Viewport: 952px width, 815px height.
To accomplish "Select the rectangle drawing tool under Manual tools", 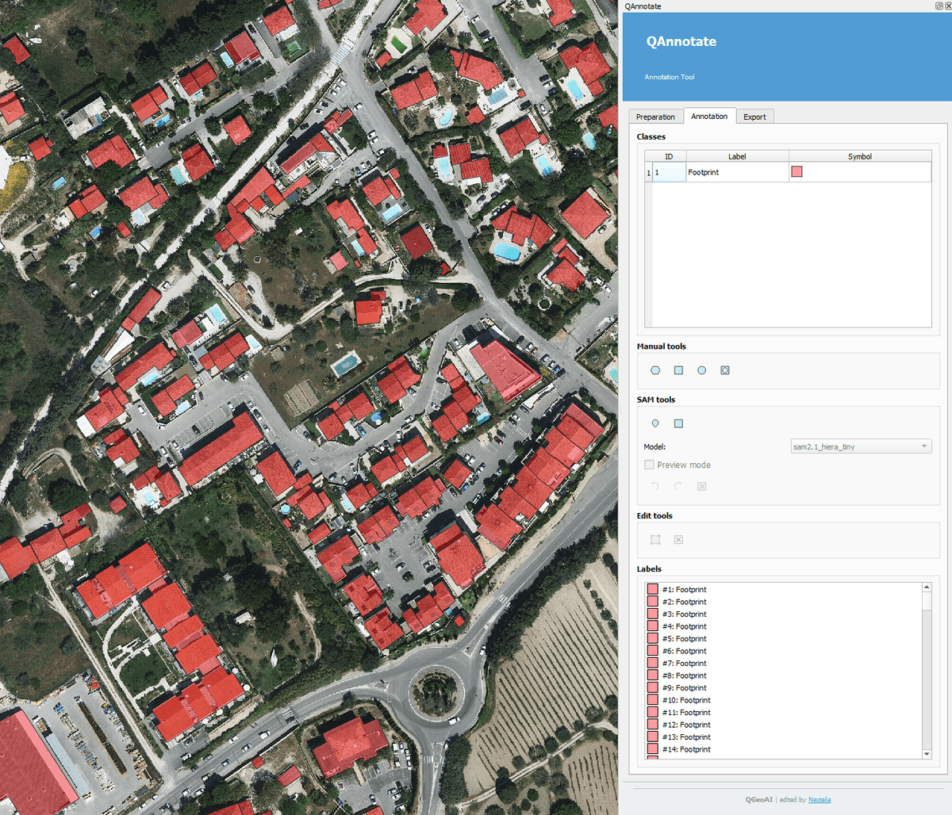I will 678,370.
